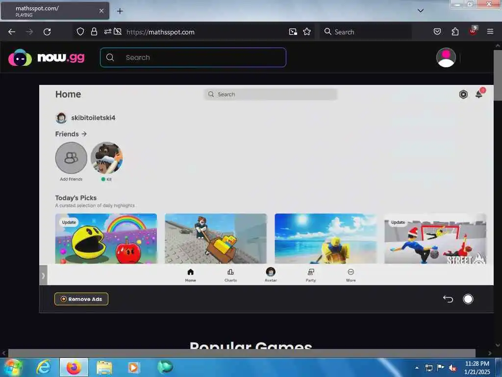
Task: Open the picture-in-picture icon beside the bookmark star
Action: tap(293, 31)
